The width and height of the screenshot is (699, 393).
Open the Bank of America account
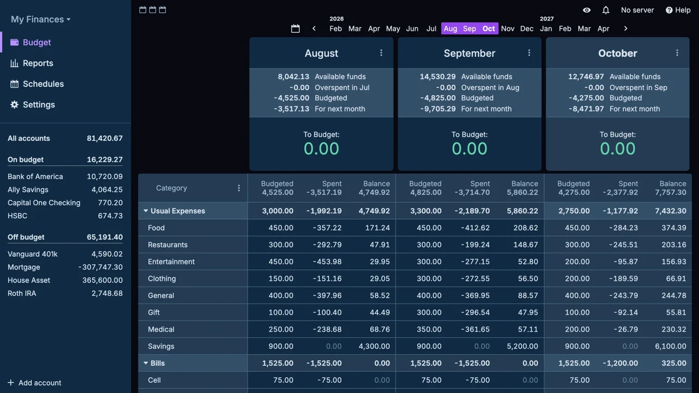coord(66,176)
